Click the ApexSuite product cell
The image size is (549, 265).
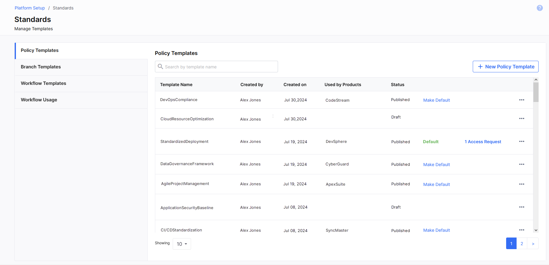336,184
